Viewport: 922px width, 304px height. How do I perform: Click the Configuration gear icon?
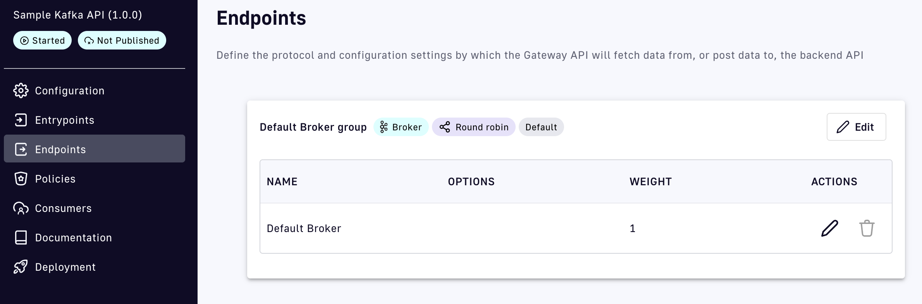pos(21,91)
